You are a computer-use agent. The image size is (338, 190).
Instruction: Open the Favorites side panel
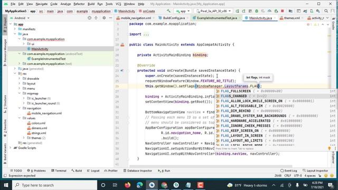(5, 128)
